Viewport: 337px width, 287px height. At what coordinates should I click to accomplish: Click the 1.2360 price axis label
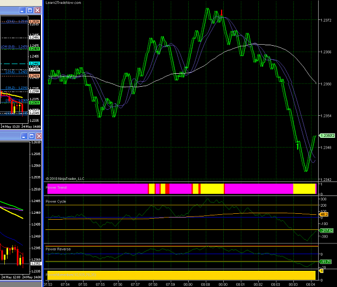(x=326, y=84)
